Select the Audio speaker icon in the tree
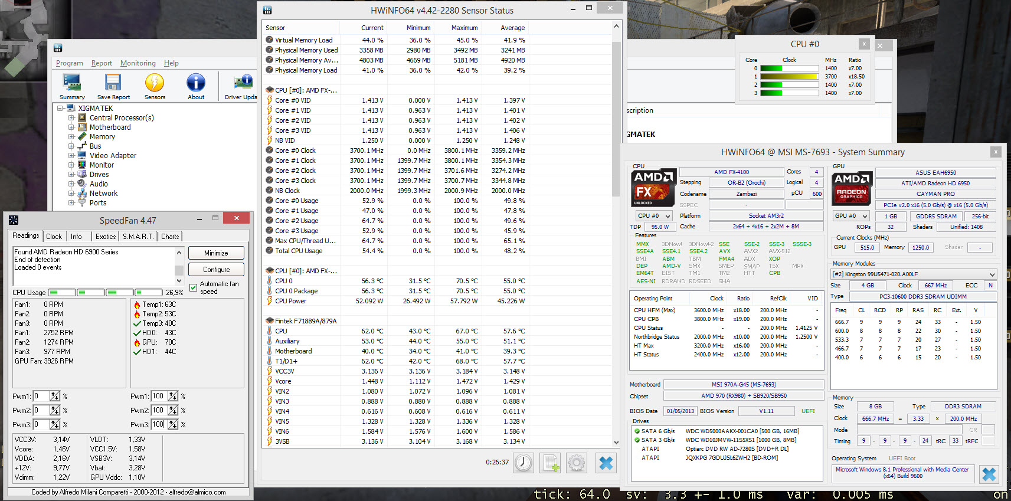The height and width of the screenshot is (501, 1011). 82,184
